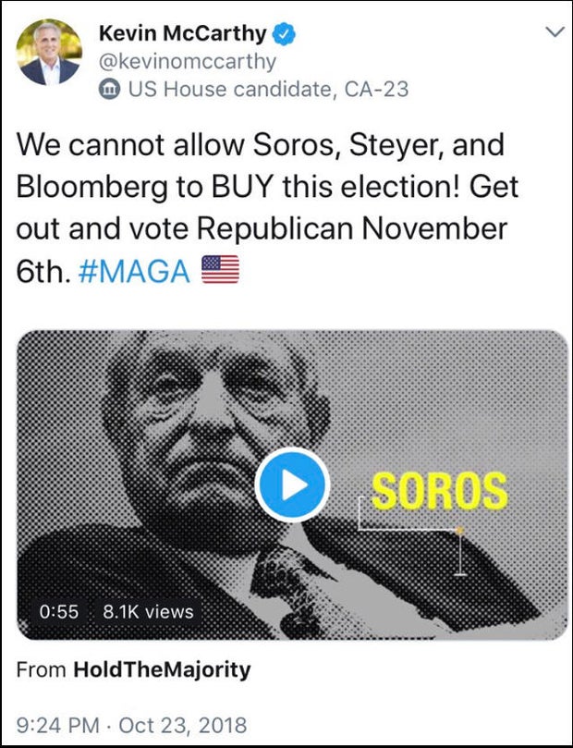Click the profile avatar photo

tap(50, 52)
